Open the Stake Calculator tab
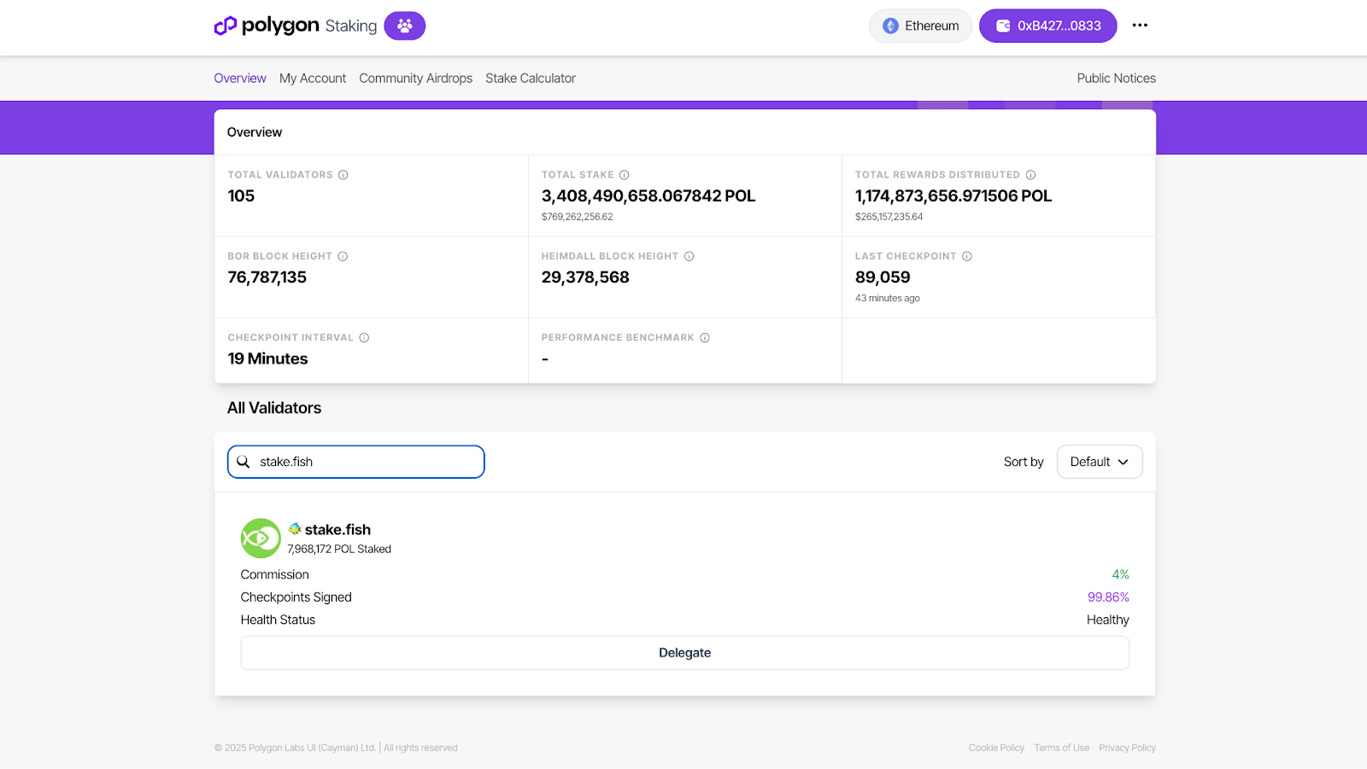The width and height of the screenshot is (1367, 769). pos(531,79)
